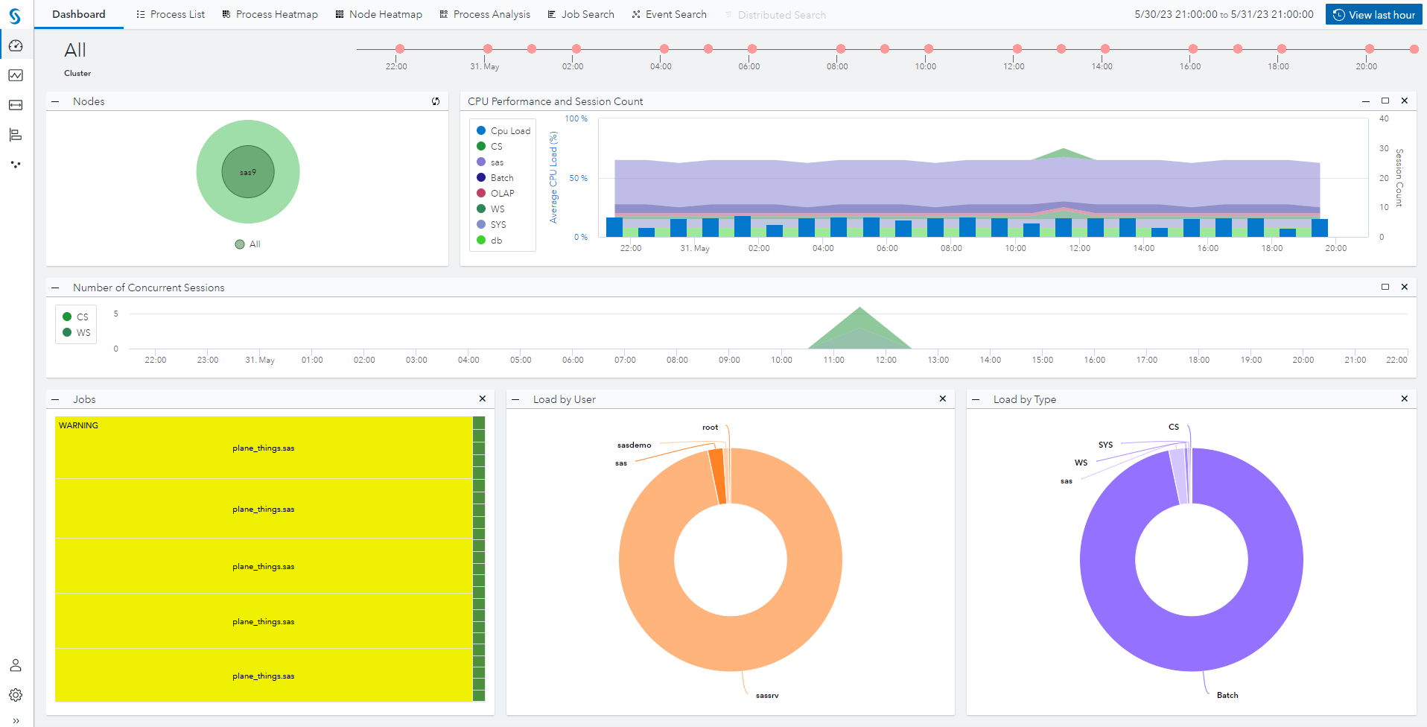The height and width of the screenshot is (727, 1427).
Task: Click the cluster dots icon in sidebar
Action: (x=16, y=165)
